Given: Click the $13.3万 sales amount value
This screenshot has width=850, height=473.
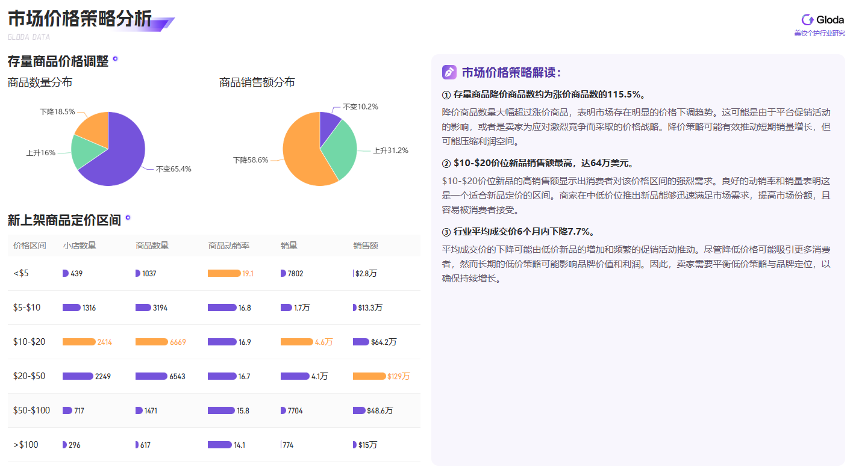Looking at the screenshot, I should pos(370,308).
